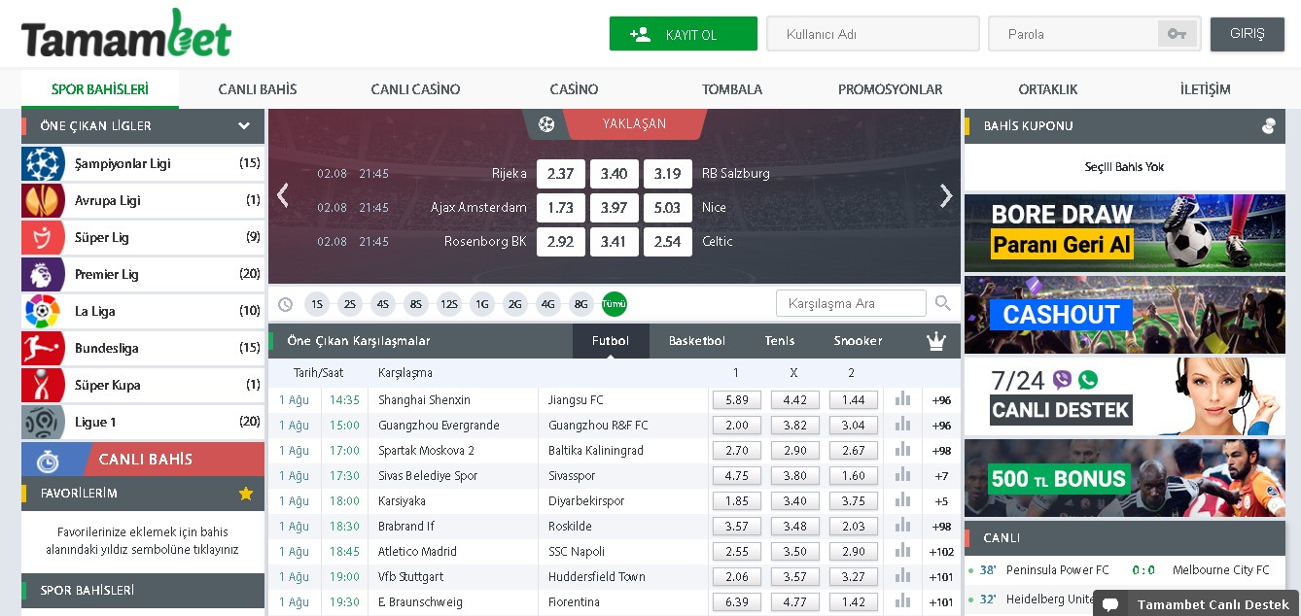1301x616 pixels.
Task: Expand +96 more bets for Shanghai Shenxin
Action: tap(941, 399)
